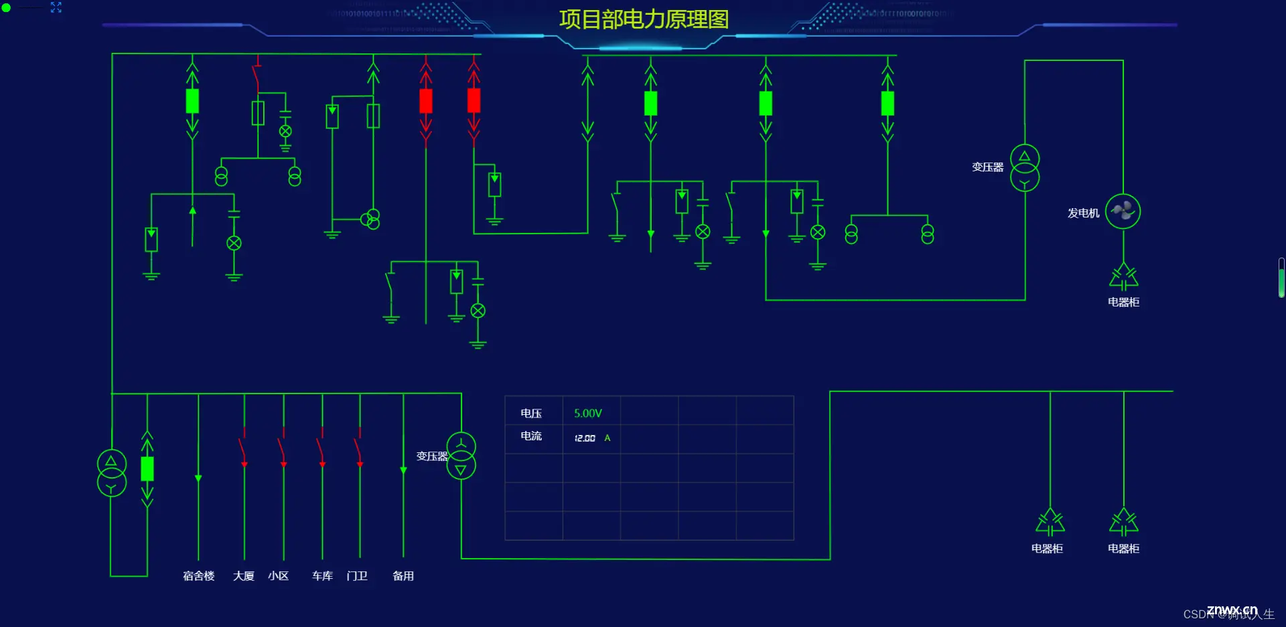Click the 备用 feeder label
This screenshot has height=627, width=1286.
tap(403, 576)
